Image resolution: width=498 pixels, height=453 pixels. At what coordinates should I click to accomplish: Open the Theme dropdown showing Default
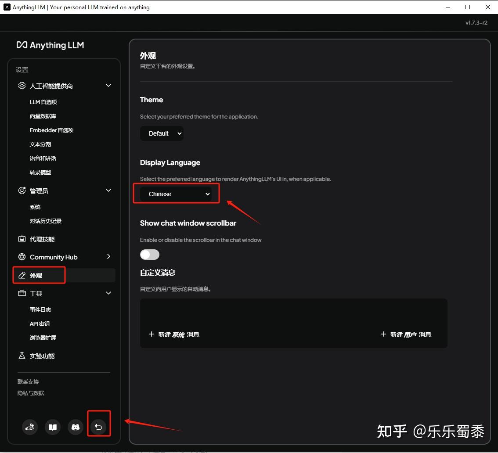[162, 133]
